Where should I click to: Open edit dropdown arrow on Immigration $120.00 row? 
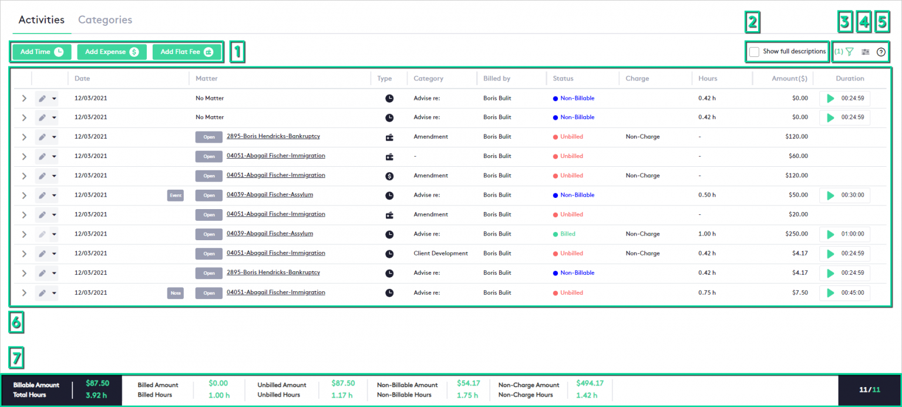point(54,176)
